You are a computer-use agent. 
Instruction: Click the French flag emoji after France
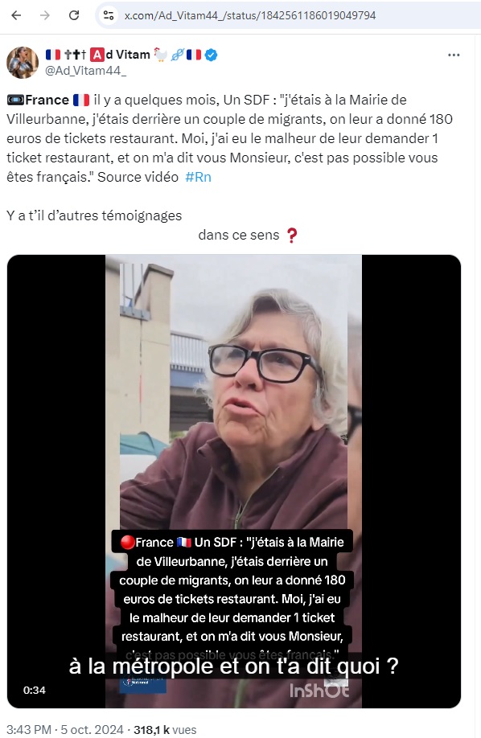pyautogui.click(x=81, y=100)
